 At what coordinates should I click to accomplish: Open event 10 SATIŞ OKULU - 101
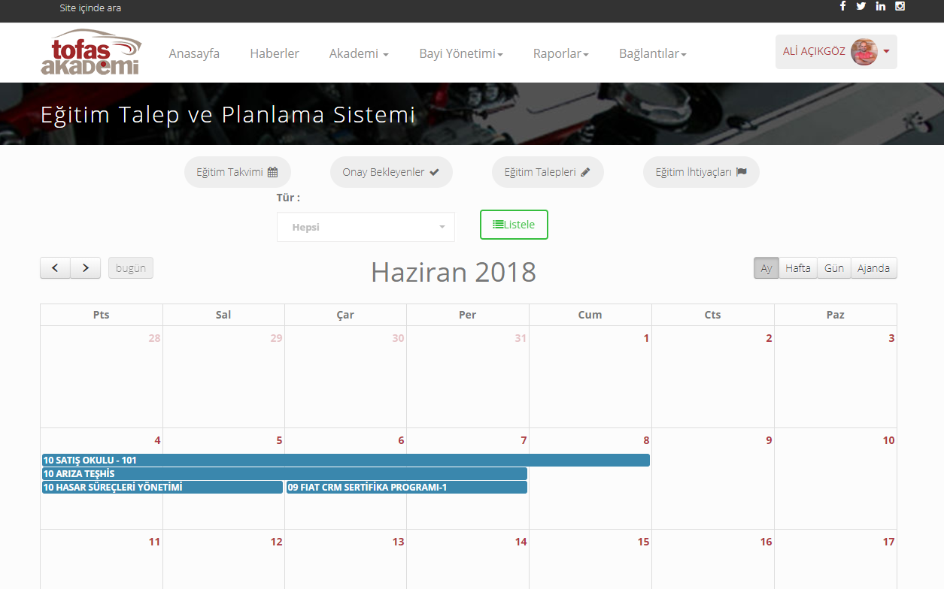pos(346,460)
